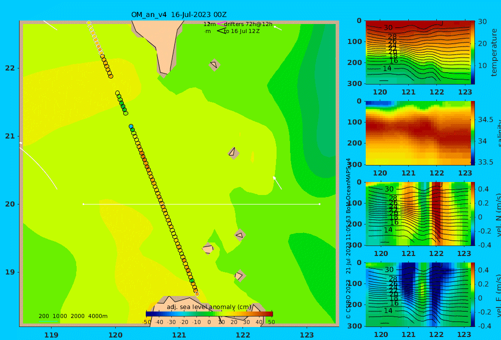The image size is (501, 340).
Task: Click the depth legend '200 1000 2000 4000m'
Action: click(x=73, y=316)
